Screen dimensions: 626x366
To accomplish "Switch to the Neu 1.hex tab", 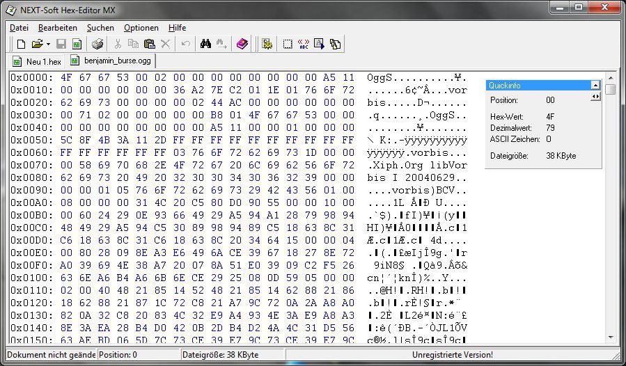I will (38, 61).
